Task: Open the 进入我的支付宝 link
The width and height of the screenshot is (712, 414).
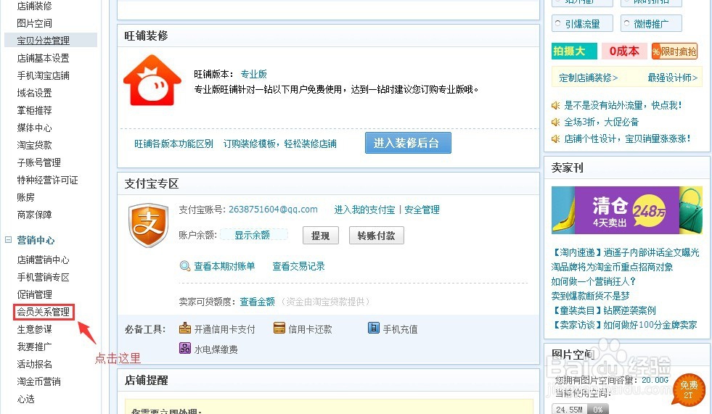Action: [364, 210]
